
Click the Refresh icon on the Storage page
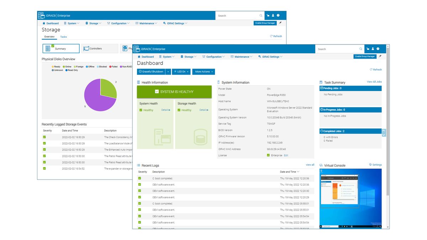pyautogui.click(x=271, y=36)
